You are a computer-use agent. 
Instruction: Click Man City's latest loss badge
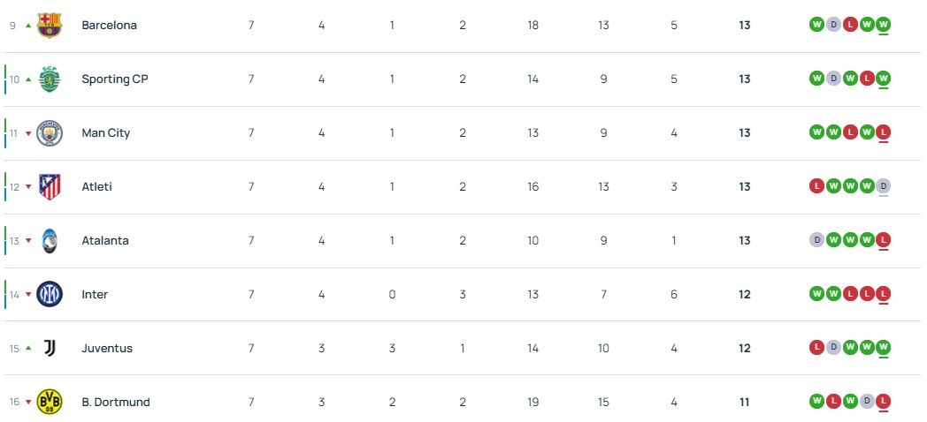883,132
